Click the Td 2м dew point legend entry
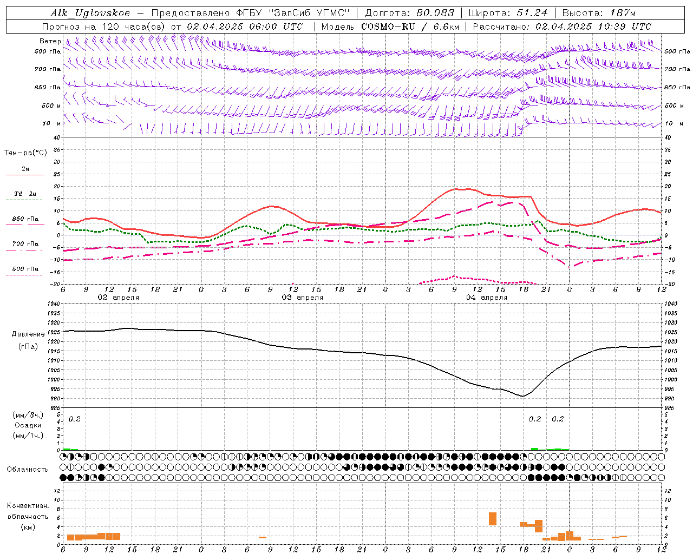 (x=25, y=194)
